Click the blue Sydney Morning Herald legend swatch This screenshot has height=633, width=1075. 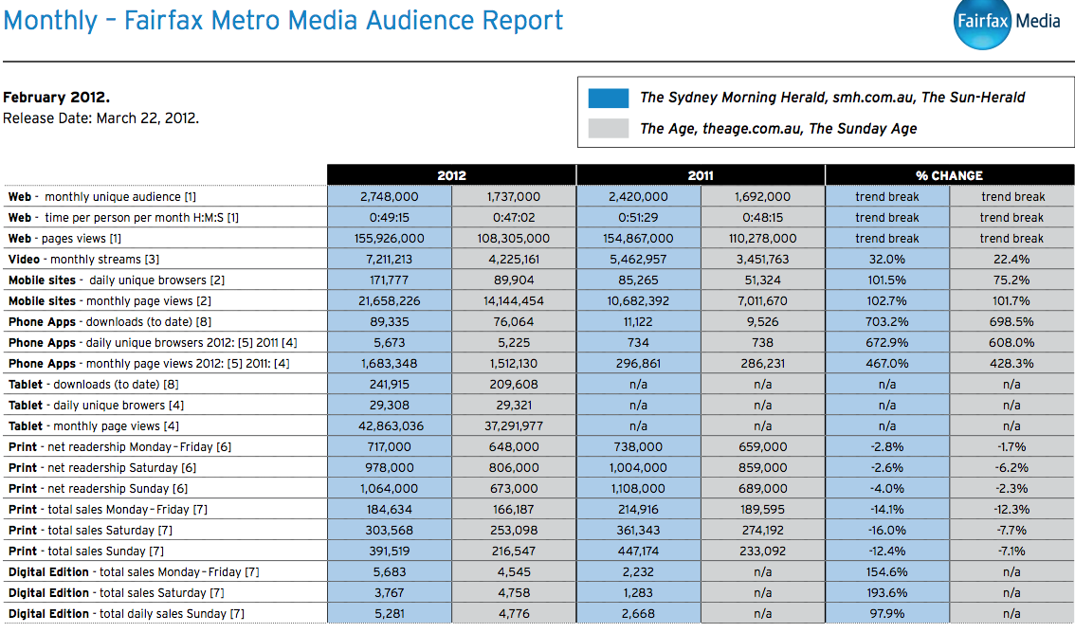point(608,98)
